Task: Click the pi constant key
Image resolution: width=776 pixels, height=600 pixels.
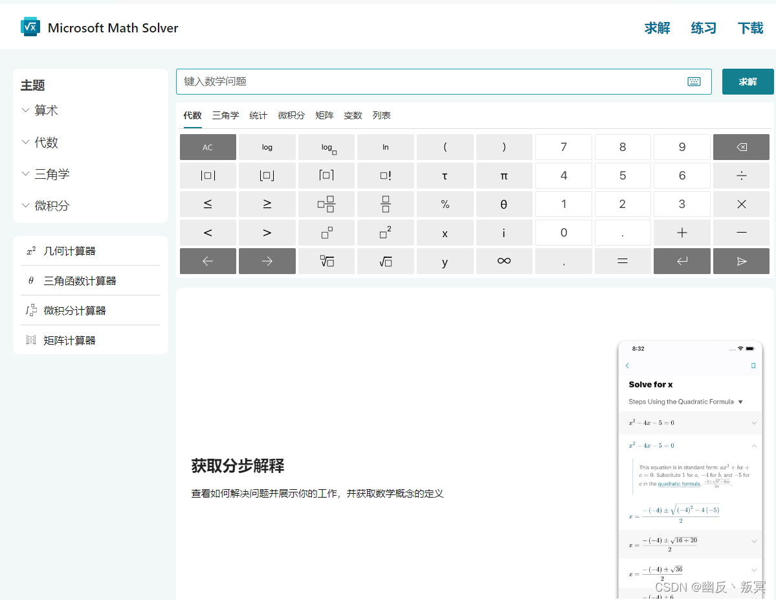Action: (504, 176)
